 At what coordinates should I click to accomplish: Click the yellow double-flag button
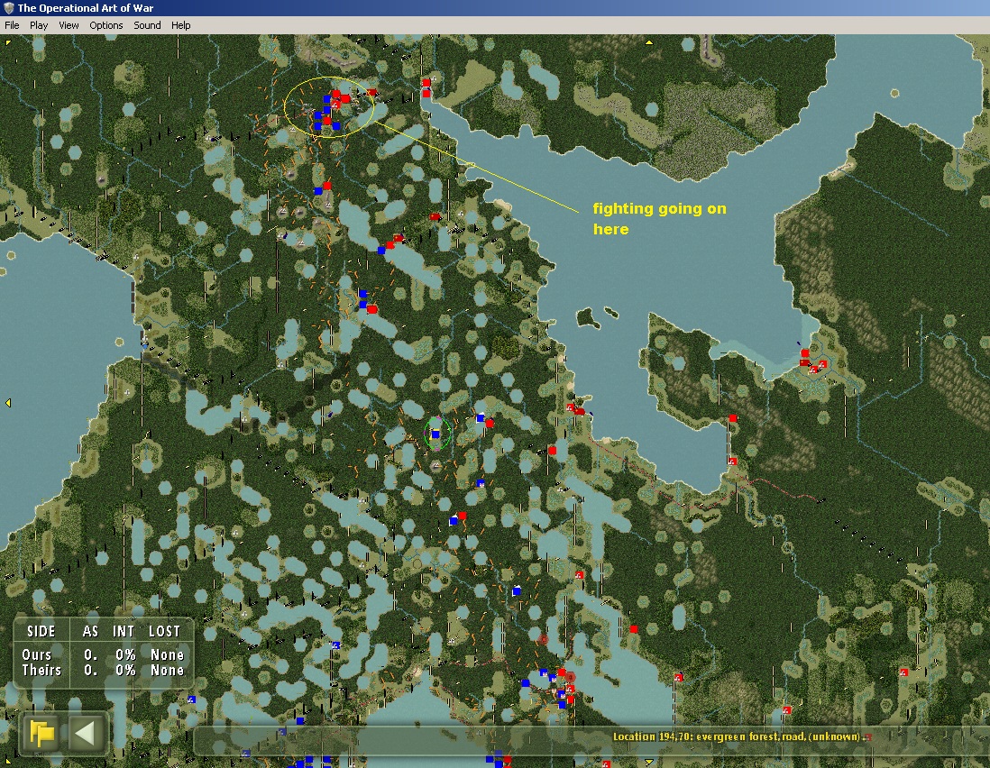point(41,733)
